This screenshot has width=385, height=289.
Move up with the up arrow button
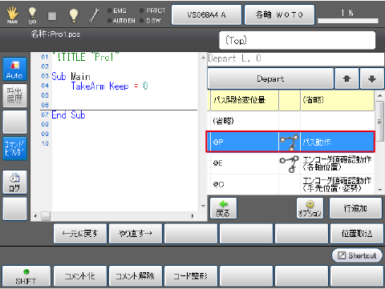[346, 78]
